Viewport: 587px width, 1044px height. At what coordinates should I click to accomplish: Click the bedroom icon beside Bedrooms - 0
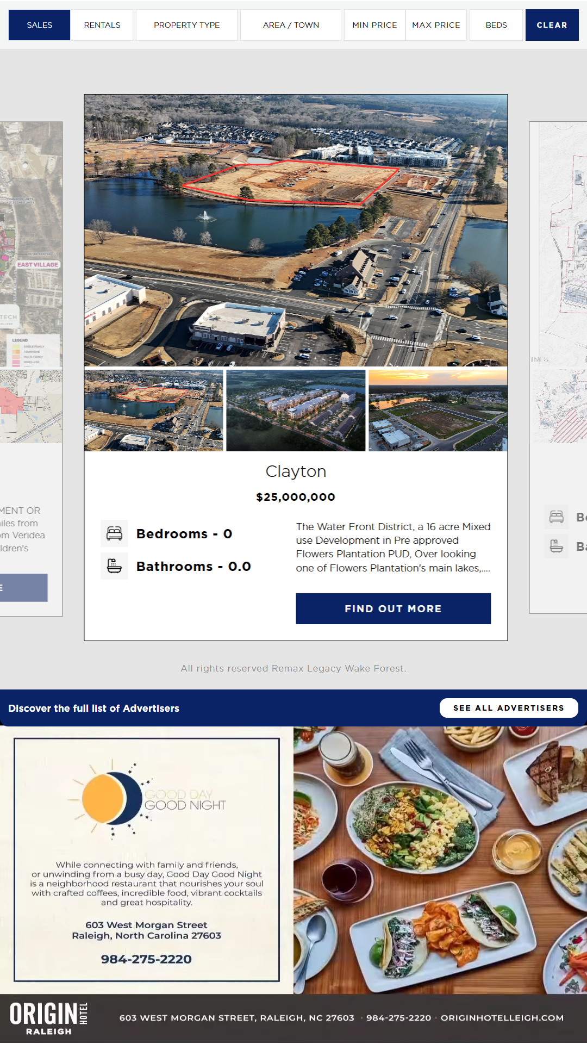coord(114,533)
